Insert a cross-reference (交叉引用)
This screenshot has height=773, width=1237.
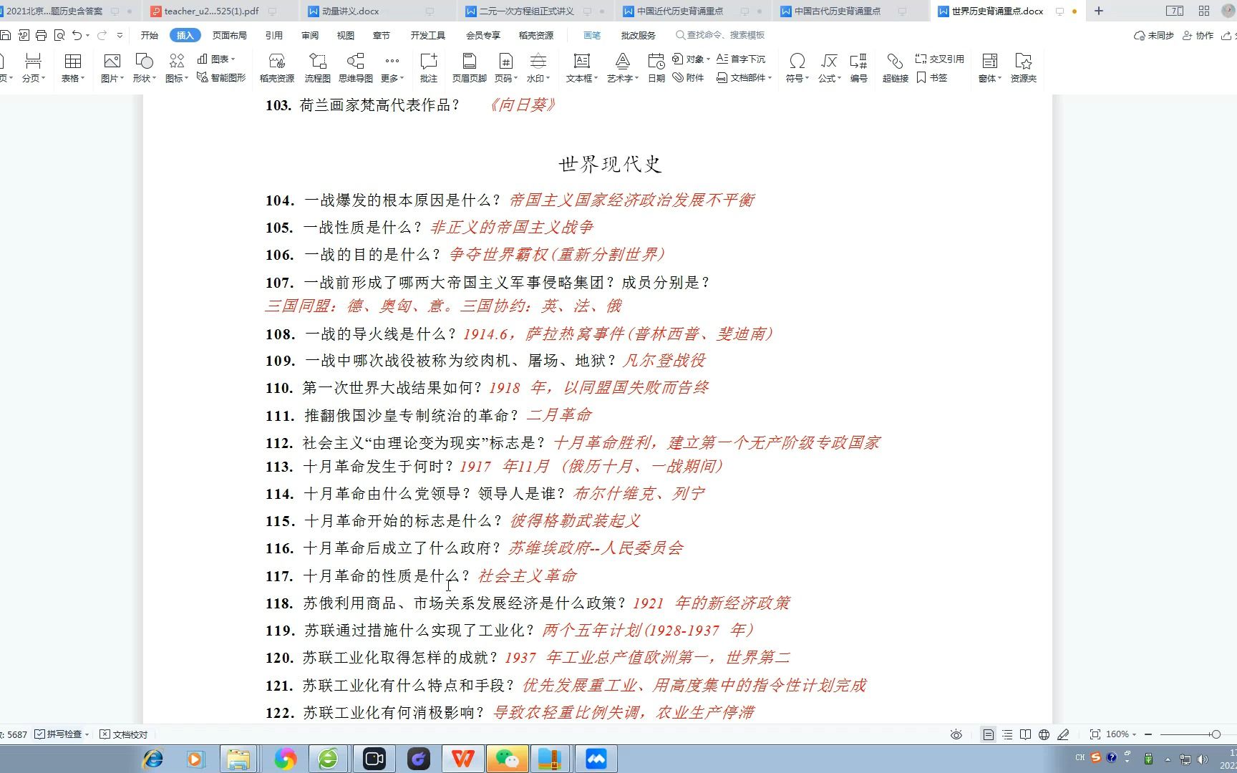(940, 59)
